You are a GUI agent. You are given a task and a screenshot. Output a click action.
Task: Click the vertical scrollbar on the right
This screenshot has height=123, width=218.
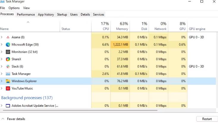(x=217, y=70)
